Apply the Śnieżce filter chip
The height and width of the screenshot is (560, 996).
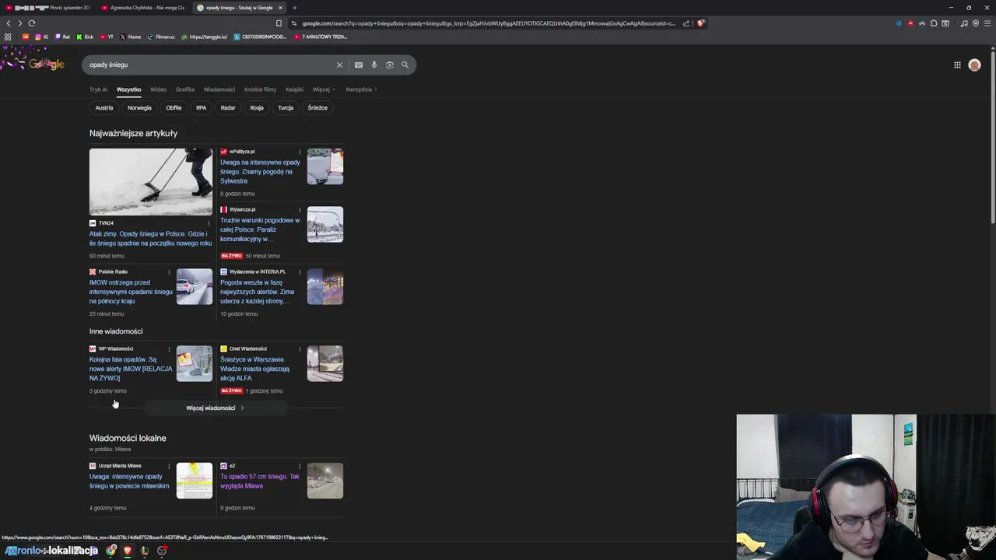pos(317,107)
